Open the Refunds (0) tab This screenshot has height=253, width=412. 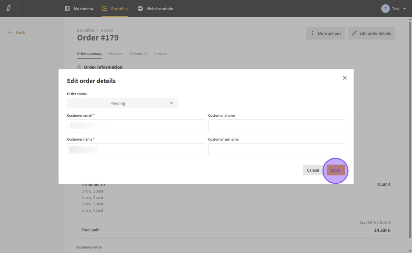point(138,54)
